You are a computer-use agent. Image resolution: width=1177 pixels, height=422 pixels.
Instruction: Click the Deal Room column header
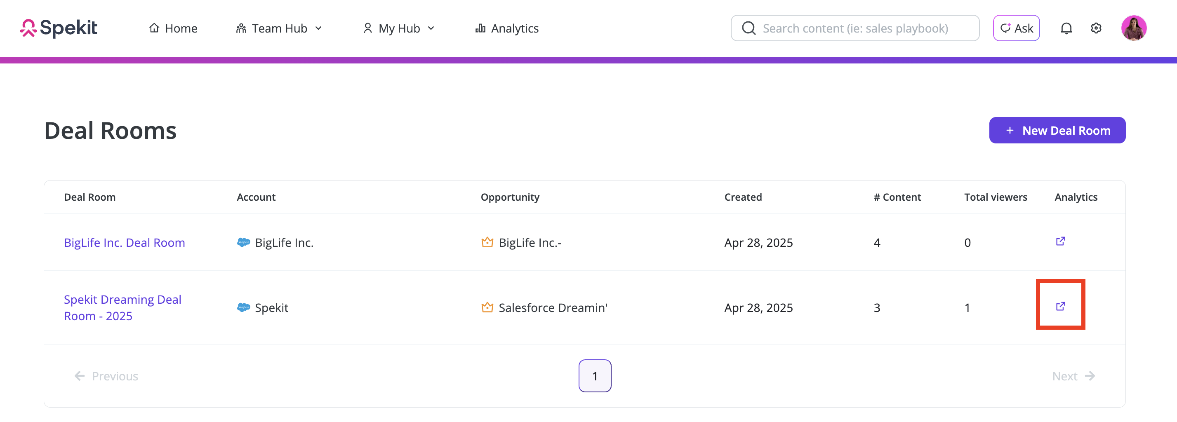coord(89,197)
